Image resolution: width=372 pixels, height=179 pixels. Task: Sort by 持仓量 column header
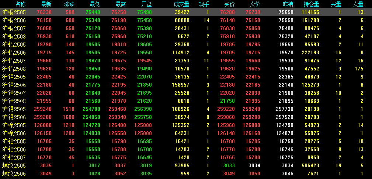[311, 4]
